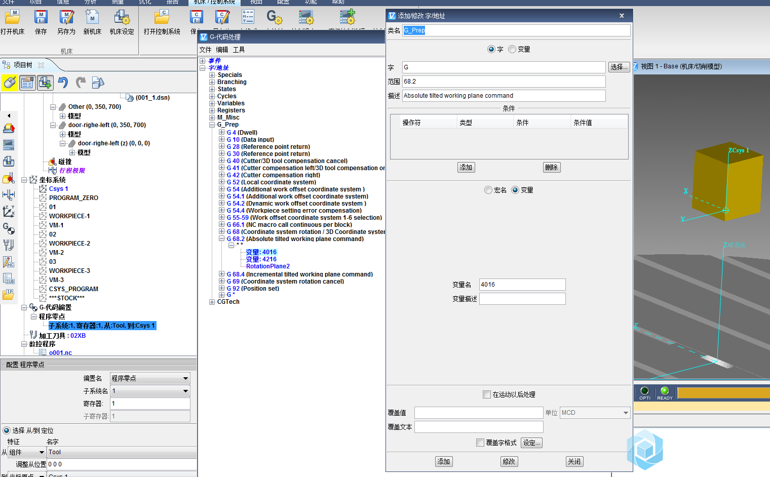
Task: Collapse the G 68.2 node
Action: tap(222, 238)
